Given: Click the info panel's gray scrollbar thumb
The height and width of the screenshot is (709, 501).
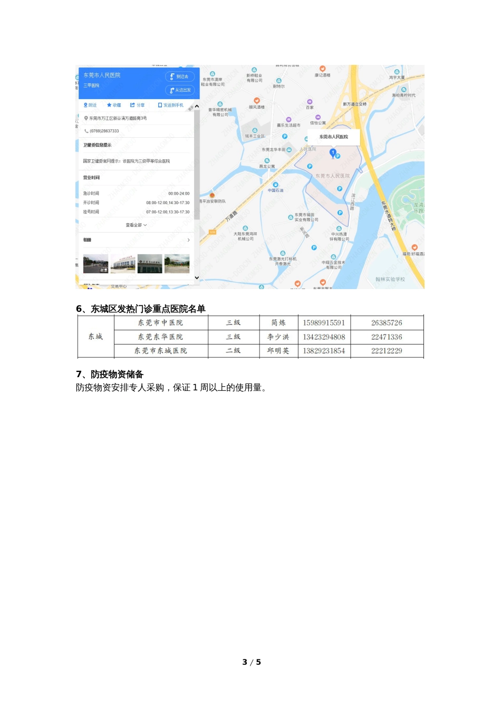Looking at the screenshot, I should pos(197,165).
